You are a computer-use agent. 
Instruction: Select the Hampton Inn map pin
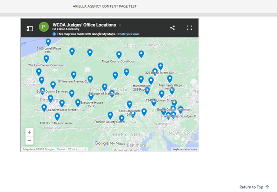coord(141,79)
